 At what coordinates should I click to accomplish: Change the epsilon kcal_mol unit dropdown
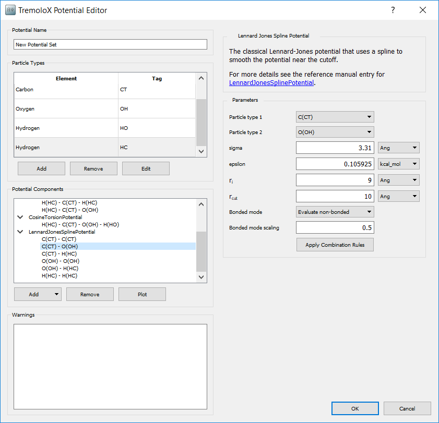(399, 164)
